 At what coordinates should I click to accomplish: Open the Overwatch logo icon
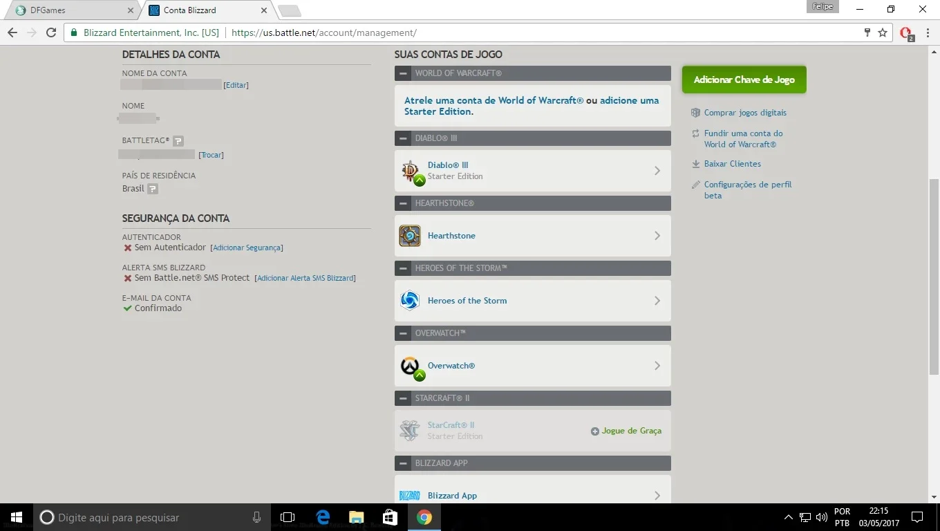click(410, 366)
